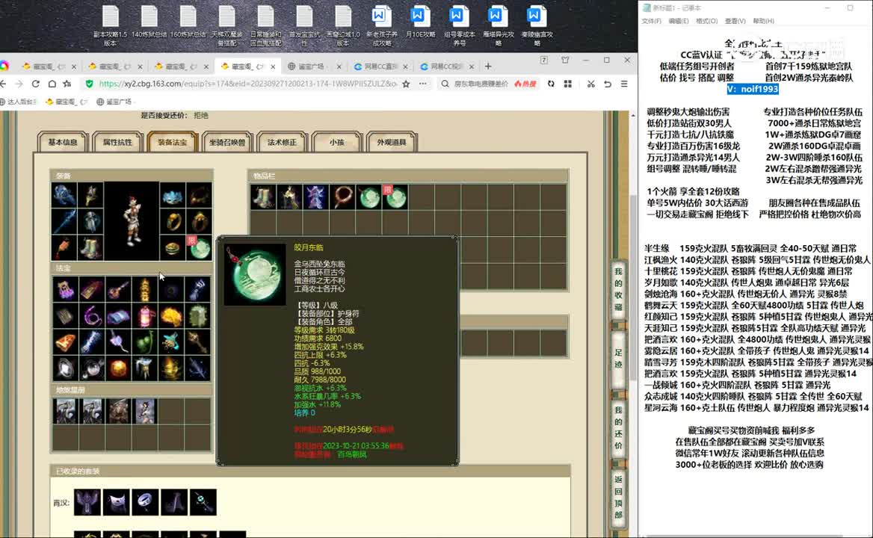Click the character model preview image
This screenshot has width=873, height=538.
132,221
